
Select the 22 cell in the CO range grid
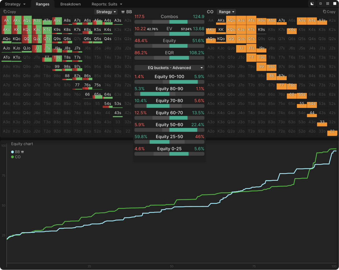pyautogui.click(x=332, y=131)
